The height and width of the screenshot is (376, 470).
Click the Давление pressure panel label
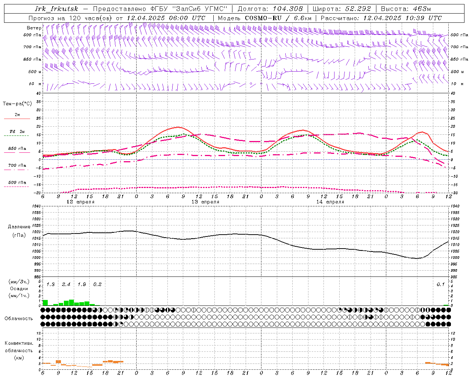[19, 227]
